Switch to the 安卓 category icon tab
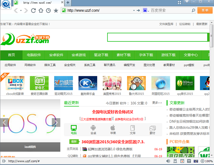 [x=93, y=130]
